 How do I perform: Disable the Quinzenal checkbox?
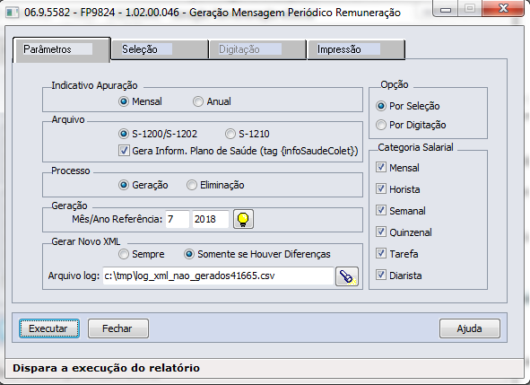pyautogui.click(x=381, y=232)
